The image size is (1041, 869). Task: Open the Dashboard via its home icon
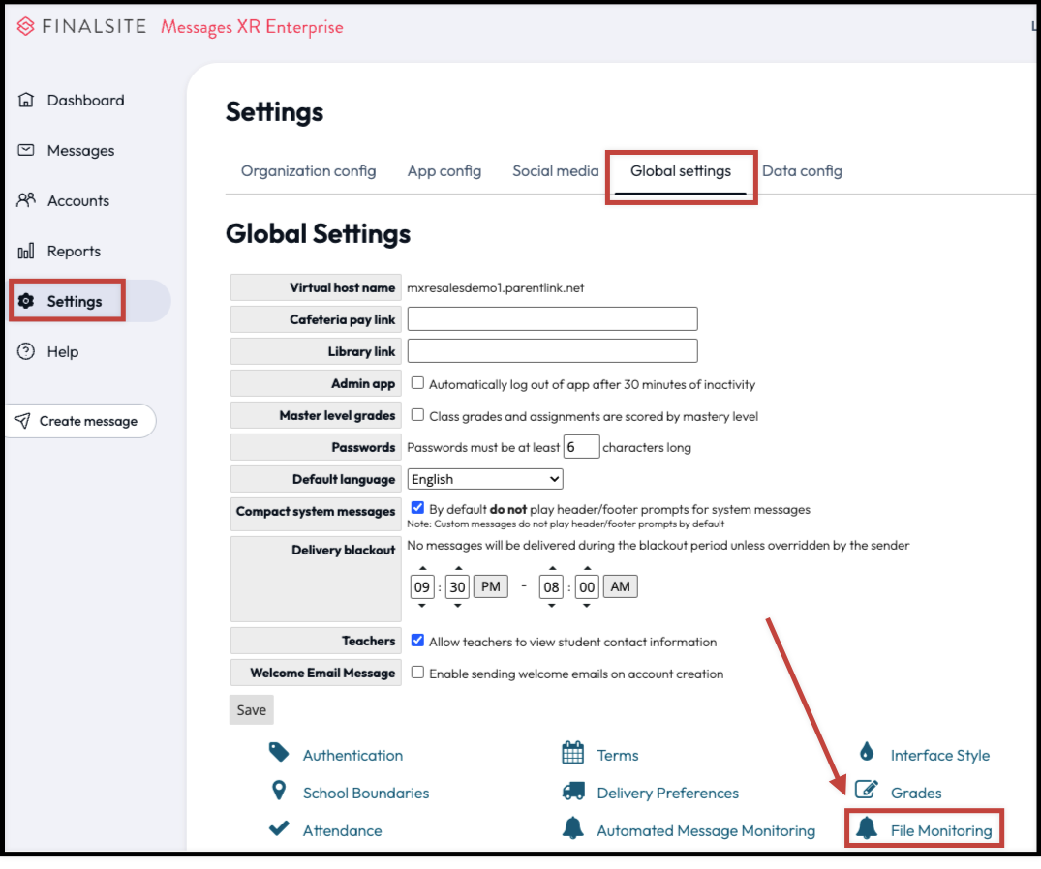tap(25, 100)
